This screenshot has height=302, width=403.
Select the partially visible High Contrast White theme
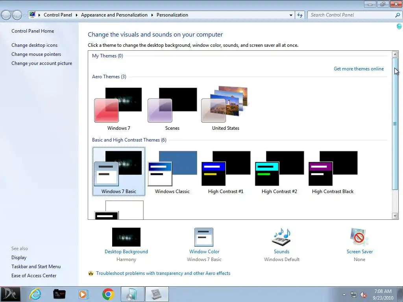tap(118, 210)
